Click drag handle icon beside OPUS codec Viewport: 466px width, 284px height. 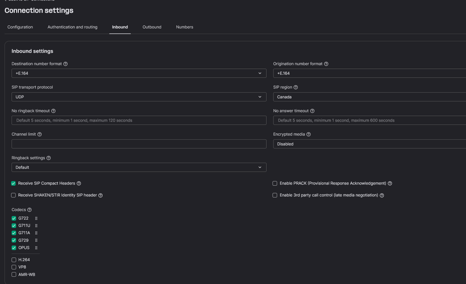tap(36, 248)
